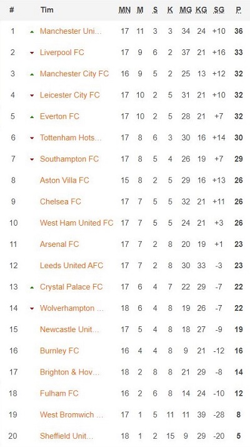
Task: Select the KG column header
Action: pyautogui.click(x=201, y=10)
